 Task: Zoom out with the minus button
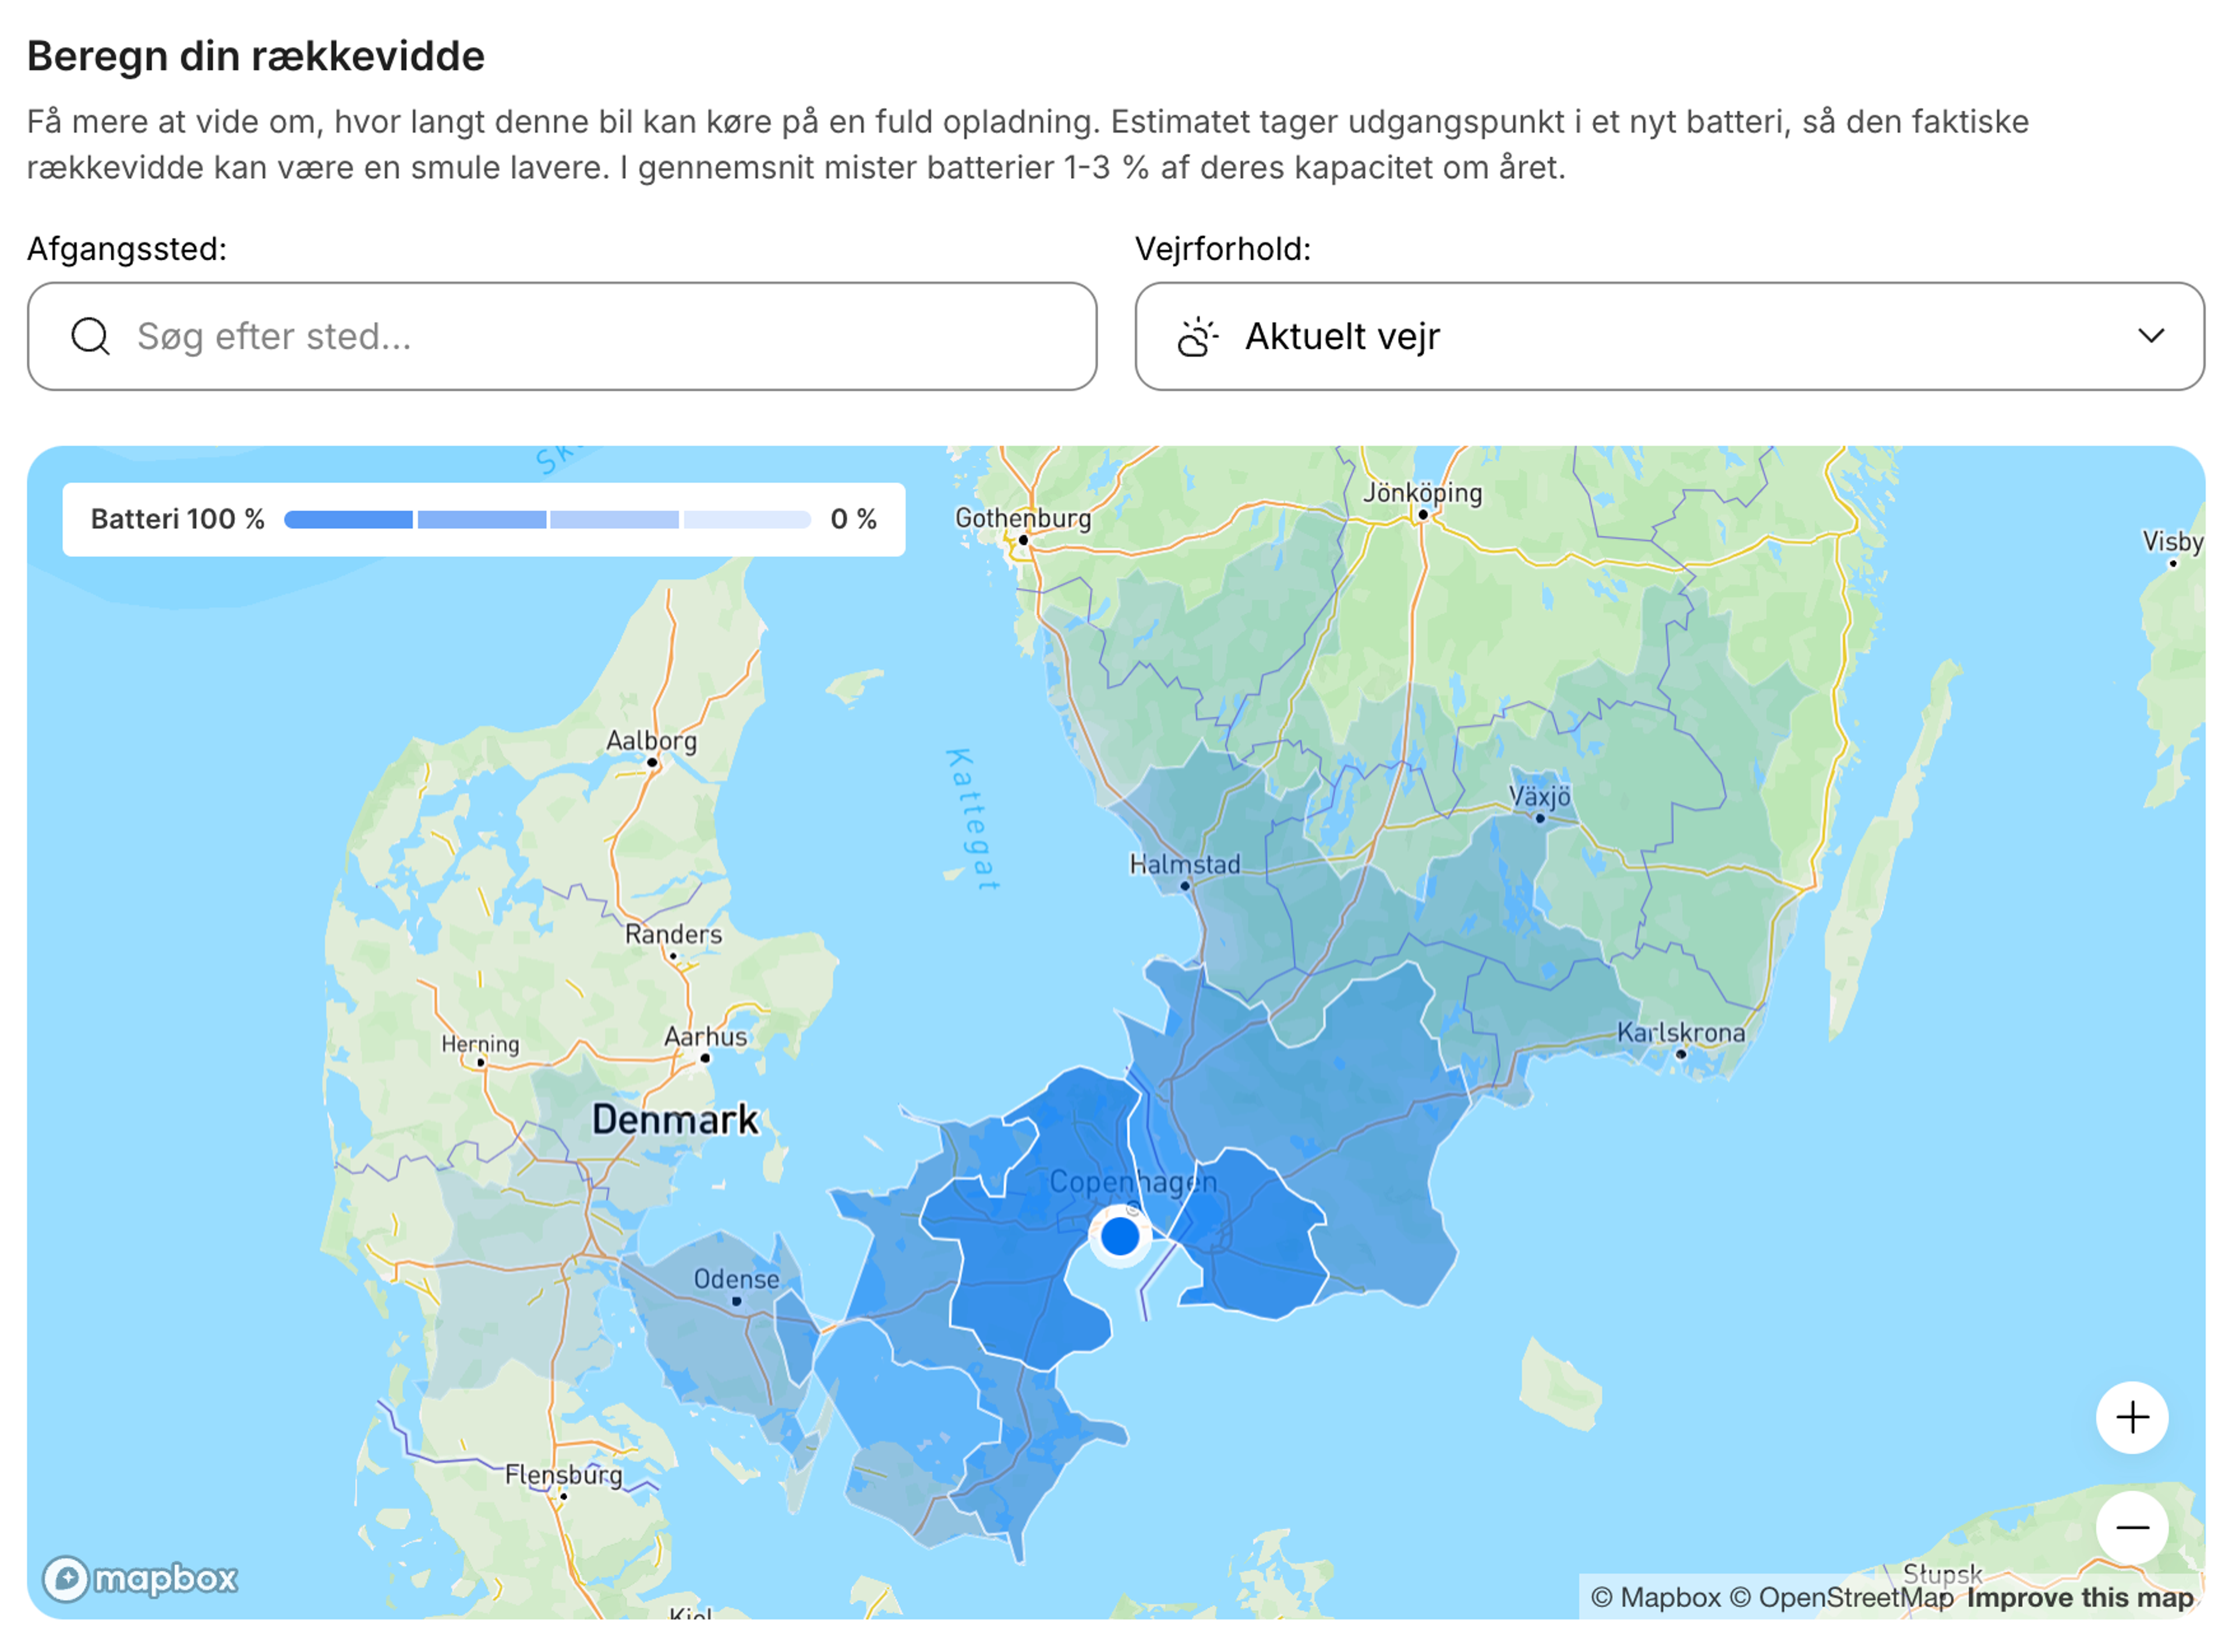(x=2132, y=1528)
